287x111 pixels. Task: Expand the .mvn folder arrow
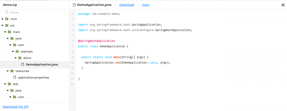(2, 19)
